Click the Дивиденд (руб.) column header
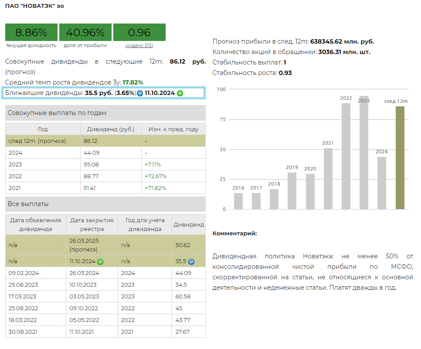Screen dimensions: 421x349 [x=111, y=129]
